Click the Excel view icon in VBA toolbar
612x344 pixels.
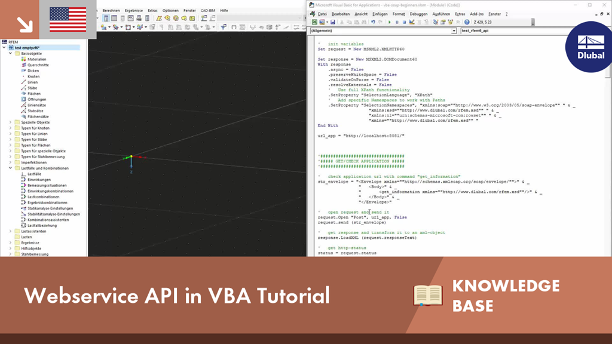[x=314, y=22]
